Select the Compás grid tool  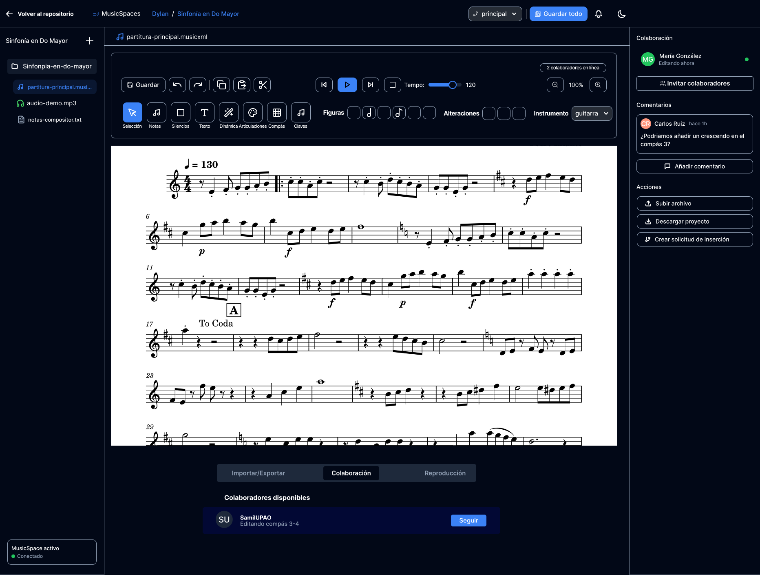pyautogui.click(x=277, y=113)
